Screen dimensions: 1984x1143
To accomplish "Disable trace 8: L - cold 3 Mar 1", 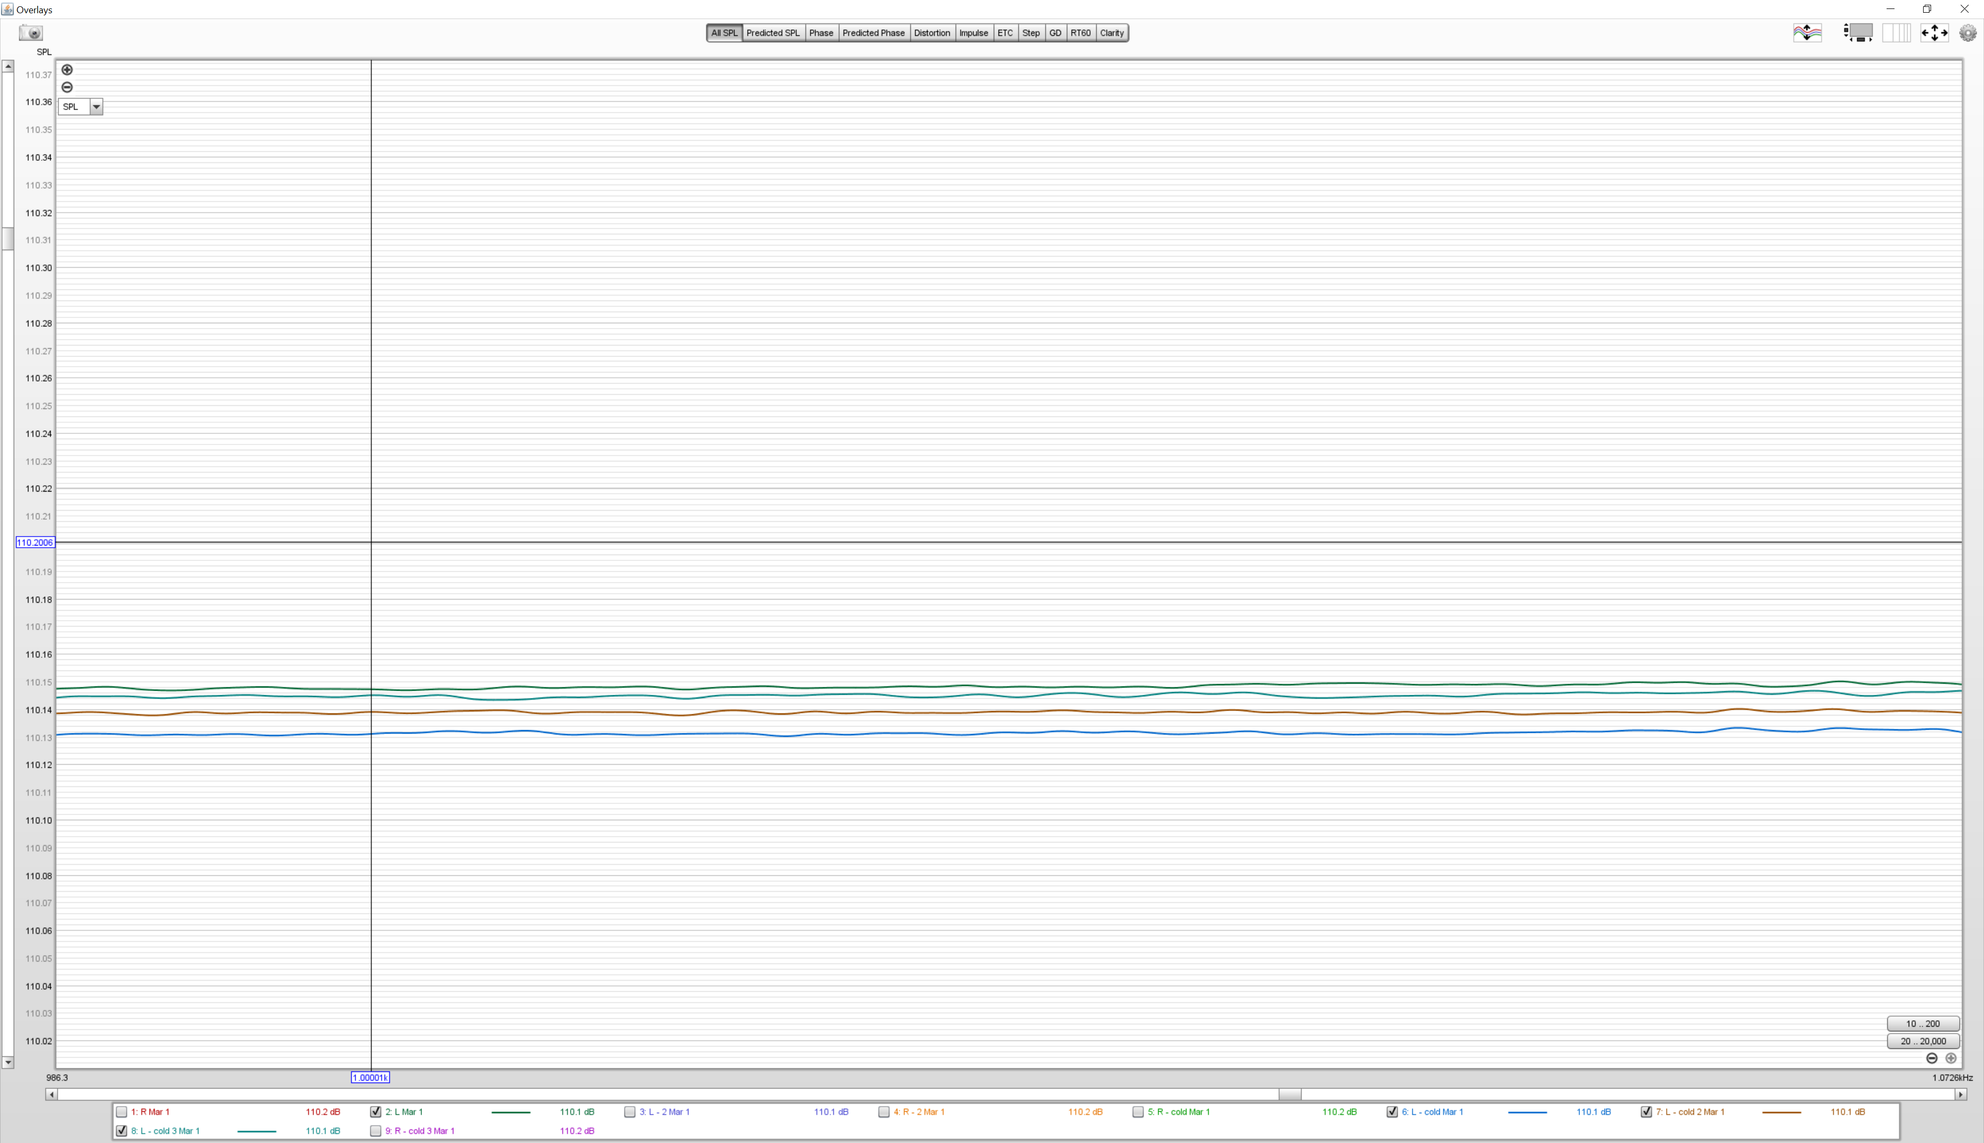I will point(122,1131).
